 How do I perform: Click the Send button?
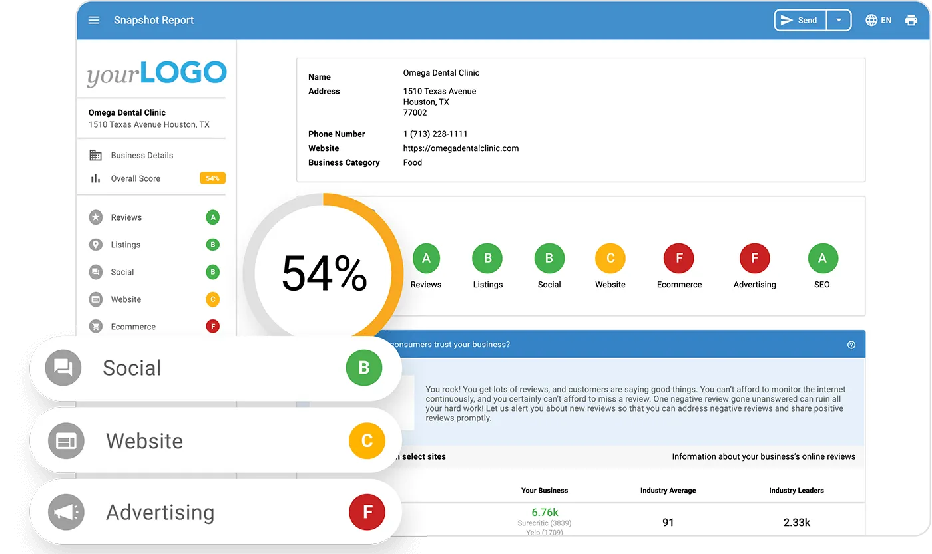tap(800, 20)
